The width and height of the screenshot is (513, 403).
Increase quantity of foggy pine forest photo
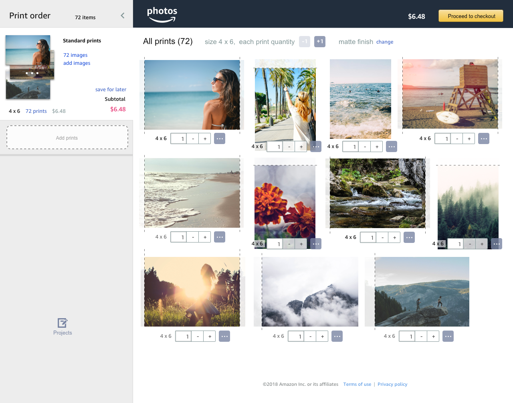click(x=482, y=244)
